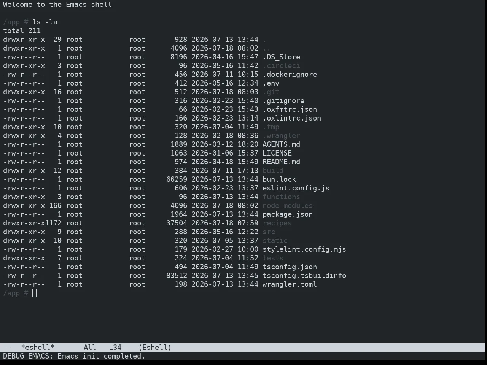The height and width of the screenshot is (365, 487).
Task: Click the 2026-01-06 15:37 timestamp of LICENSE
Action: [x=225, y=153]
